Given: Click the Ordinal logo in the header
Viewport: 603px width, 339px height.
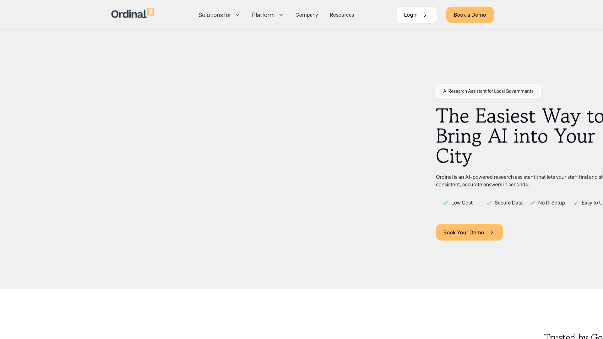Looking at the screenshot, I should tap(133, 13).
